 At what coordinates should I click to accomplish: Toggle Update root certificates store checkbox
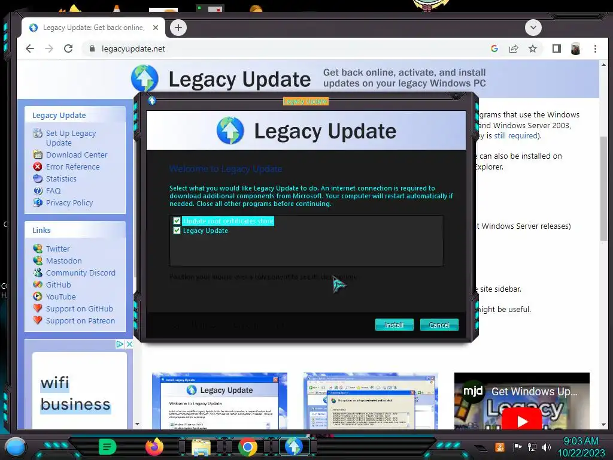(177, 221)
